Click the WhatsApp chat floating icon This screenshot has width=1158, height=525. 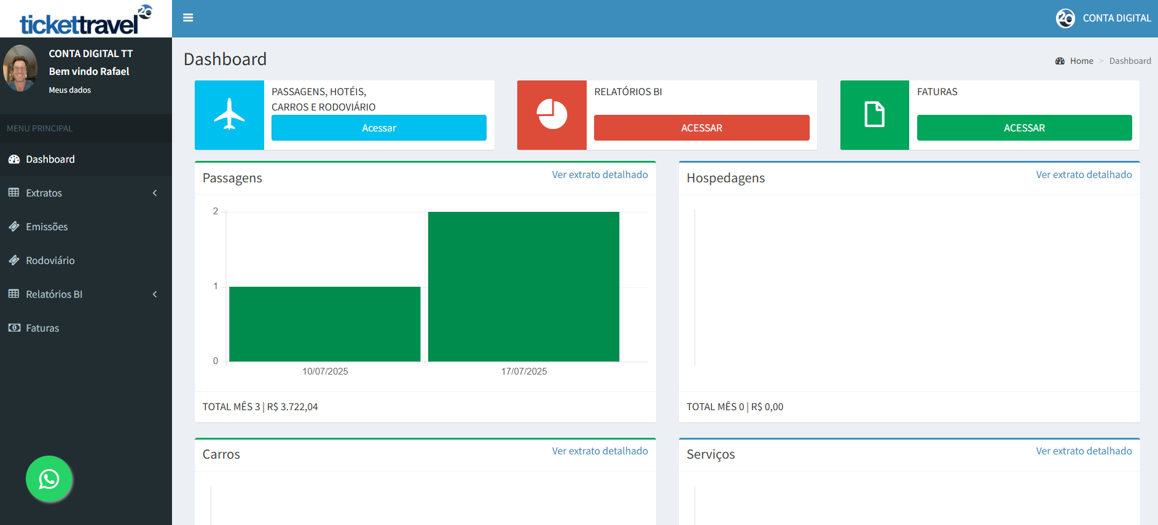[x=49, y=479]
